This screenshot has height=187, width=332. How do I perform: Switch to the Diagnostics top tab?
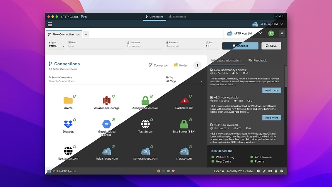click(177, 17)
